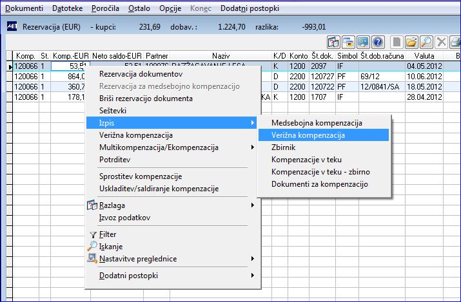
Task: Click the cascading windows toolbar icon
Action: 348,42
